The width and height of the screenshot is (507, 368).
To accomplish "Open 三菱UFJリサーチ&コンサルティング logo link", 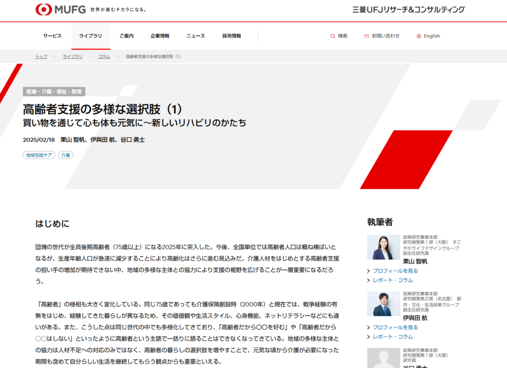I will 408,10.
